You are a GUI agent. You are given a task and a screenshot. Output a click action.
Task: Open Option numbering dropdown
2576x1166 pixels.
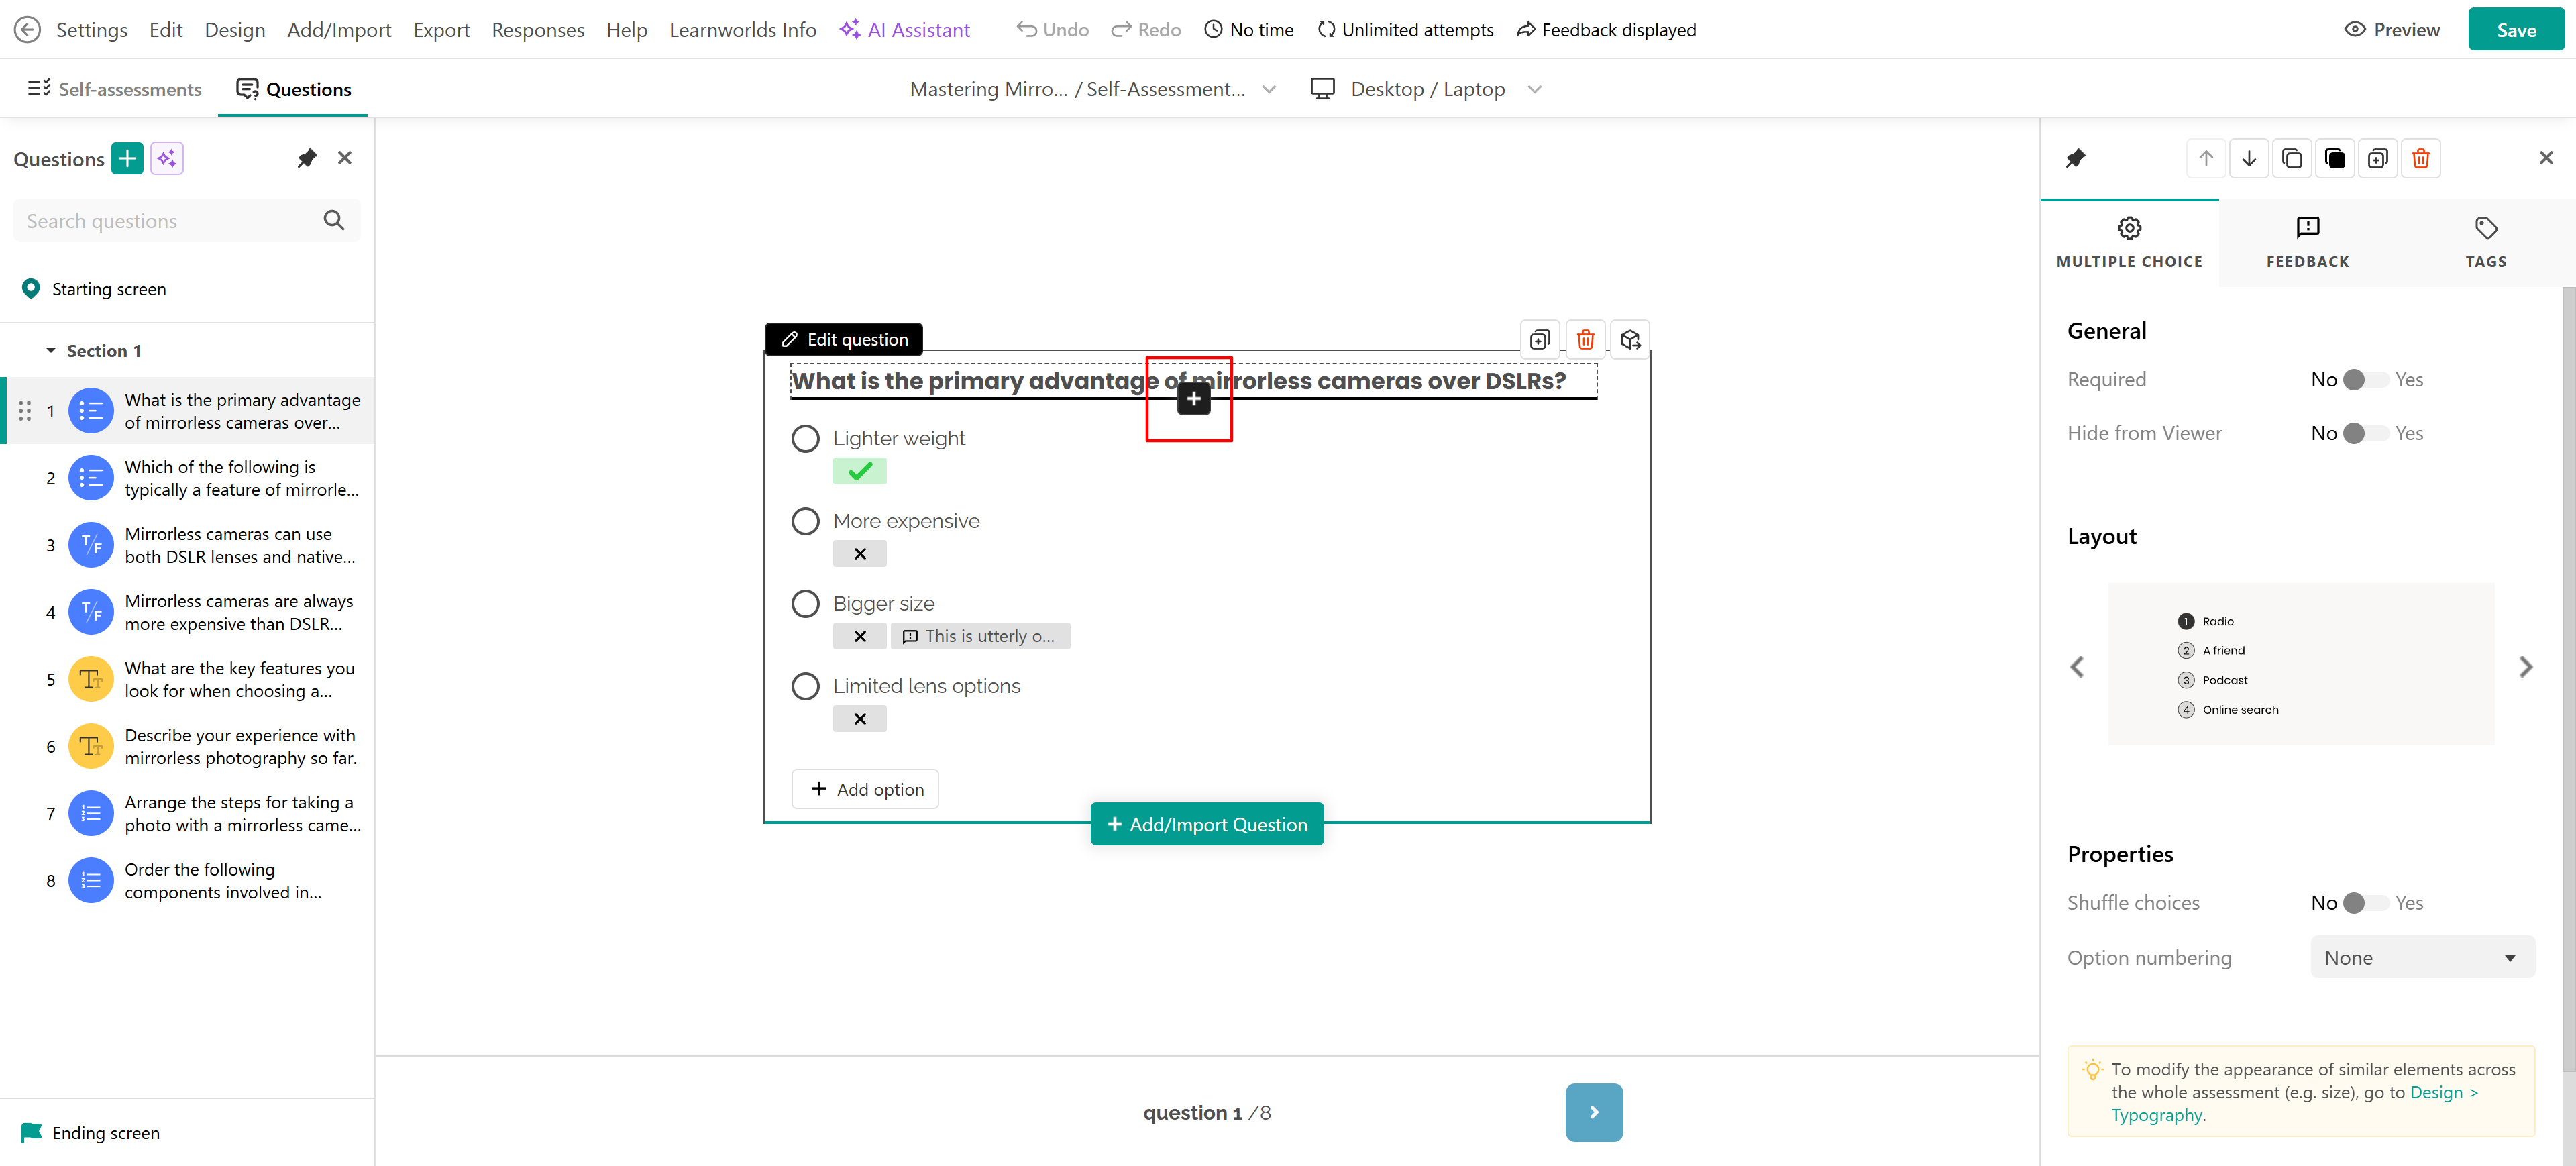coord(2421,958)
